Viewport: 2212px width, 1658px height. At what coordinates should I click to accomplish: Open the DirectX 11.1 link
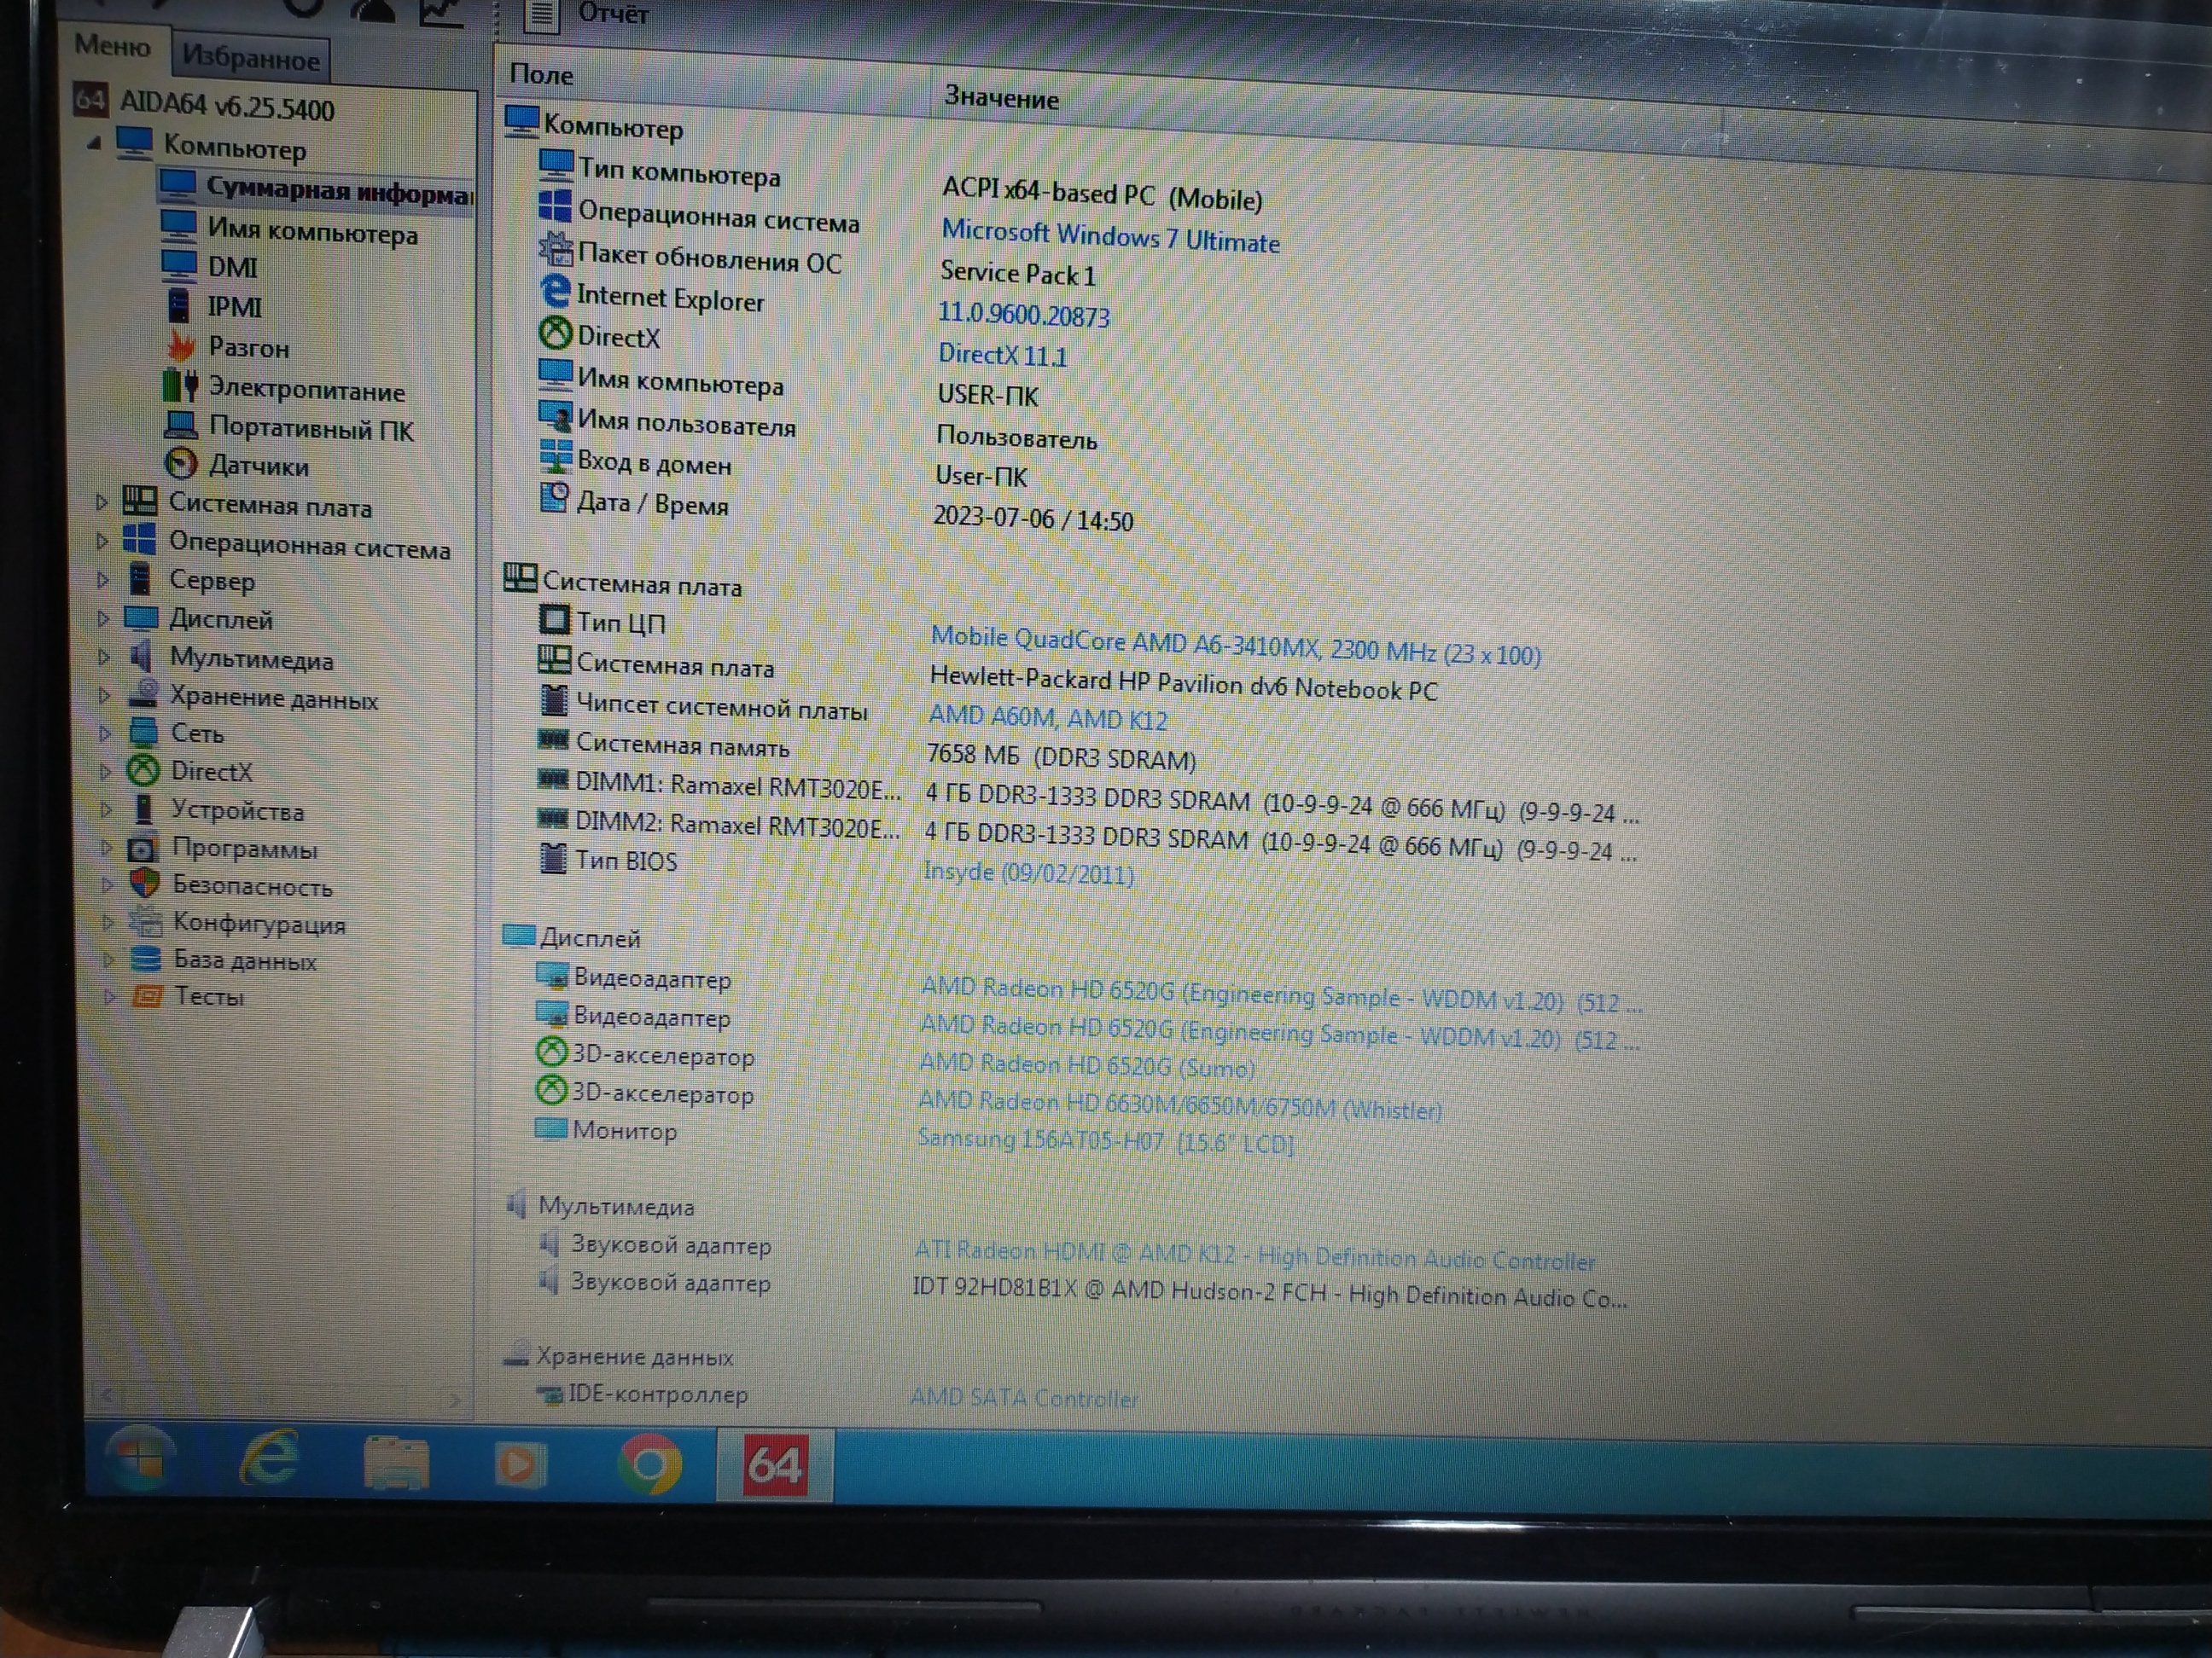[x=1002, y=355]
